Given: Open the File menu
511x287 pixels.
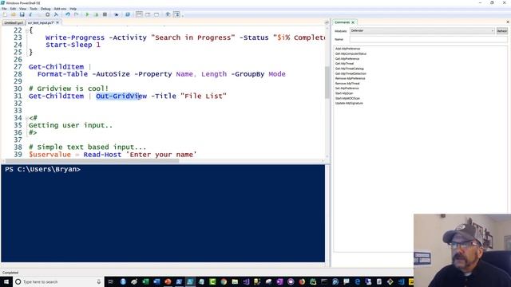Looking at the screenshot, I should (4, 9).
